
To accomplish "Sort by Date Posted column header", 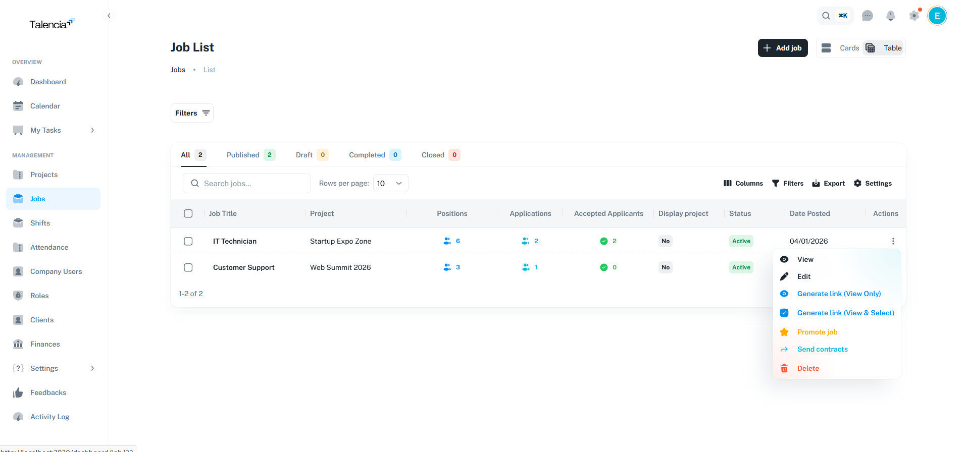I will [x=809, y=213].
